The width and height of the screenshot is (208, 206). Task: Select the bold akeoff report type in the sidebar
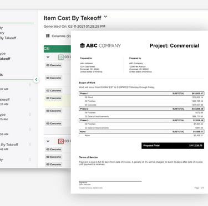[x=5, y=59]
